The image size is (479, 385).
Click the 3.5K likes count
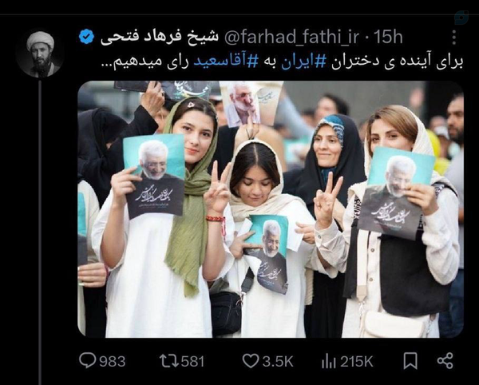pyautogui.click(x=278, y=362)
